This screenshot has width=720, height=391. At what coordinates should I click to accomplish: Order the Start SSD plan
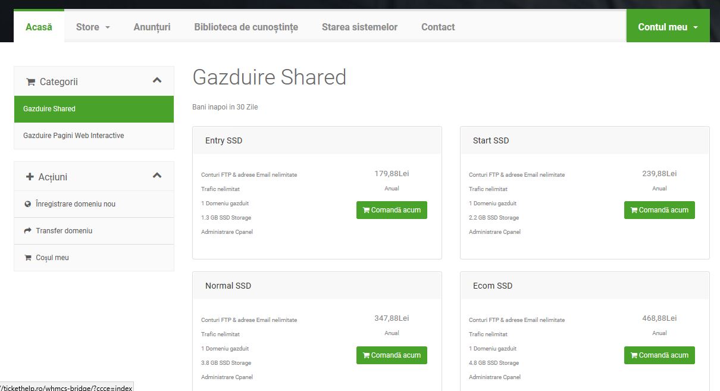click(x=659, y=210)
